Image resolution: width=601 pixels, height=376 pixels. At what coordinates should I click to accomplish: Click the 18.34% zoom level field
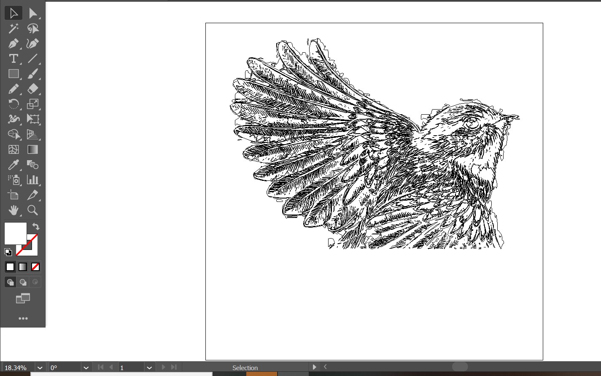pyautogui.click(x=18, y=368)
